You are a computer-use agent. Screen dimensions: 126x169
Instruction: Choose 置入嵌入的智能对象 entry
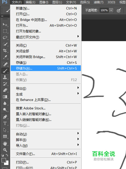click(46, 114)
